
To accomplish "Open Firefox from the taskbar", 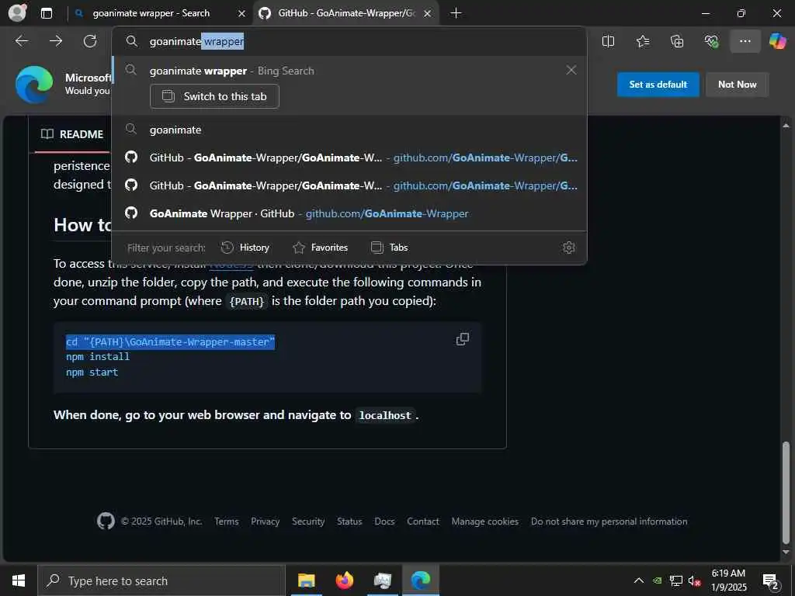I will click(344, 580).
